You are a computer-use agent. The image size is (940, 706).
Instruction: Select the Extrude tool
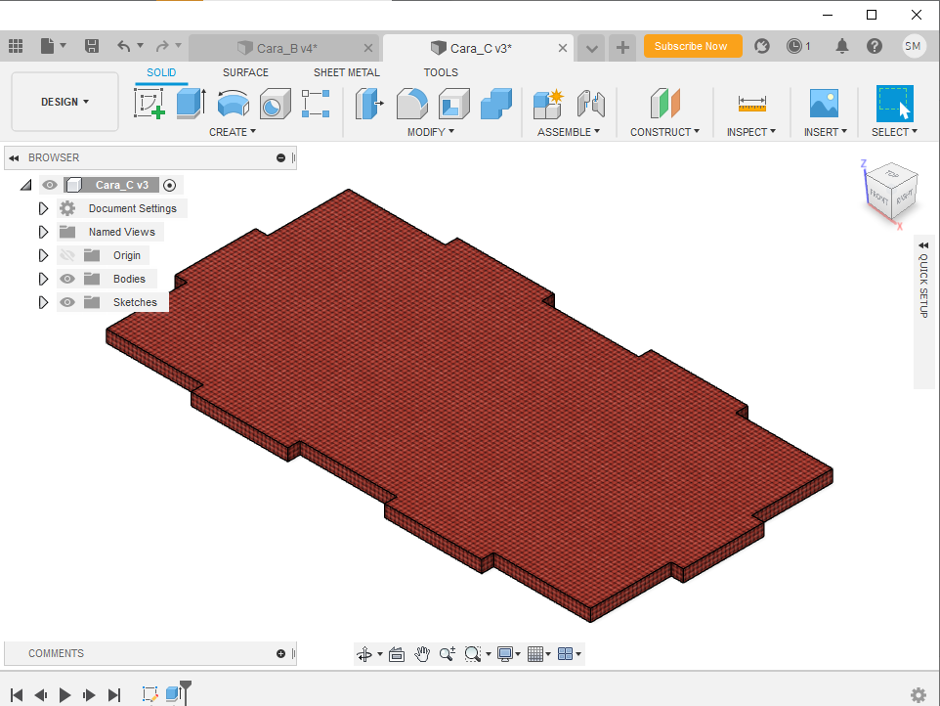pyautogui.click(x=192, y=104)
